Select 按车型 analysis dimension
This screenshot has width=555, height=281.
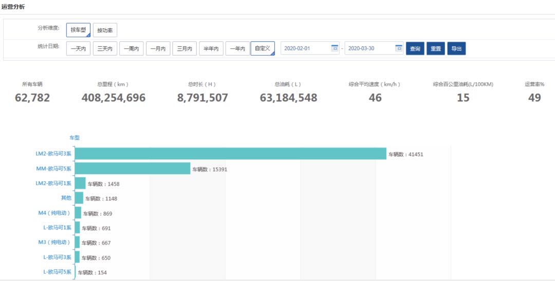78,30
